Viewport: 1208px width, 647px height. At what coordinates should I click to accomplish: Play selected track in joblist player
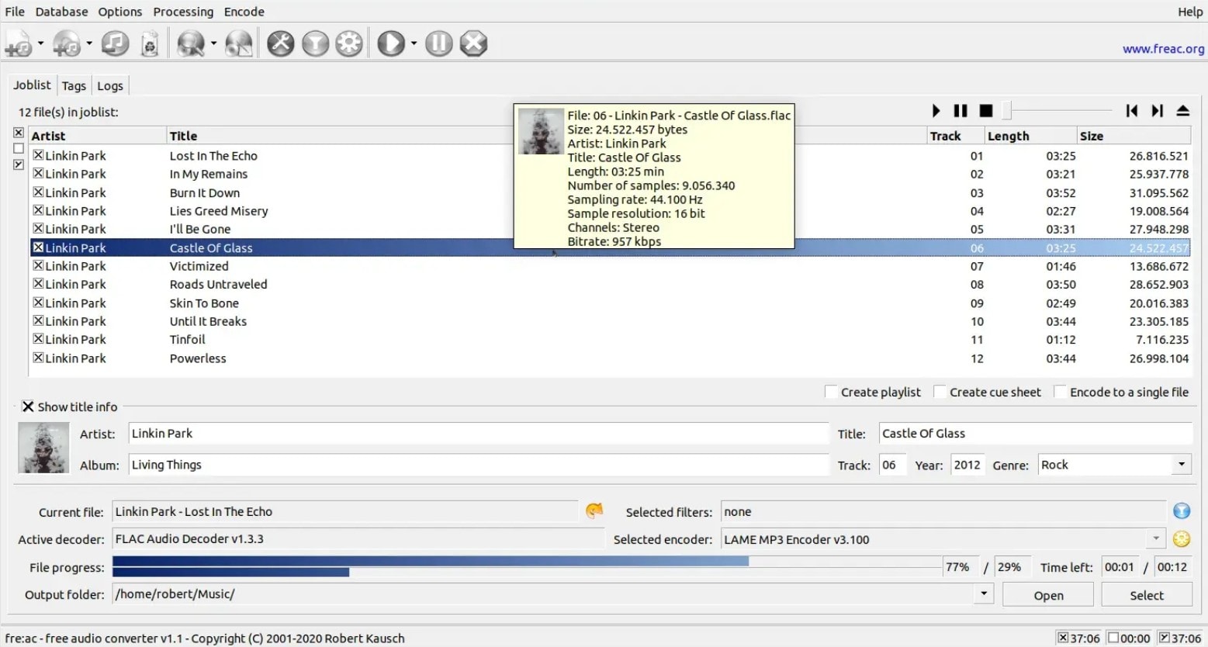(936, 111)
